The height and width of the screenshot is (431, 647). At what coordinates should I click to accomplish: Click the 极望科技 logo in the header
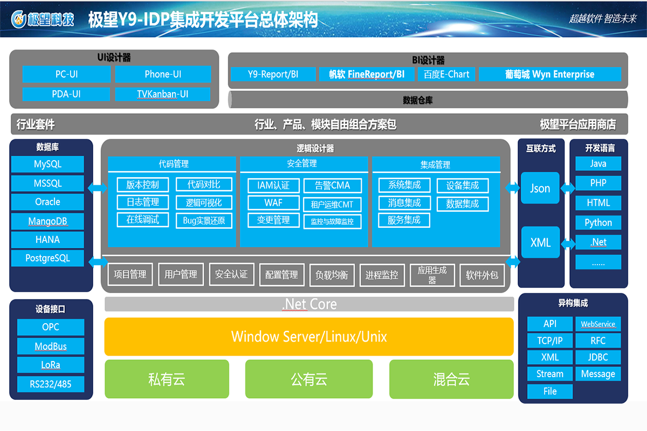coord(43,19)
